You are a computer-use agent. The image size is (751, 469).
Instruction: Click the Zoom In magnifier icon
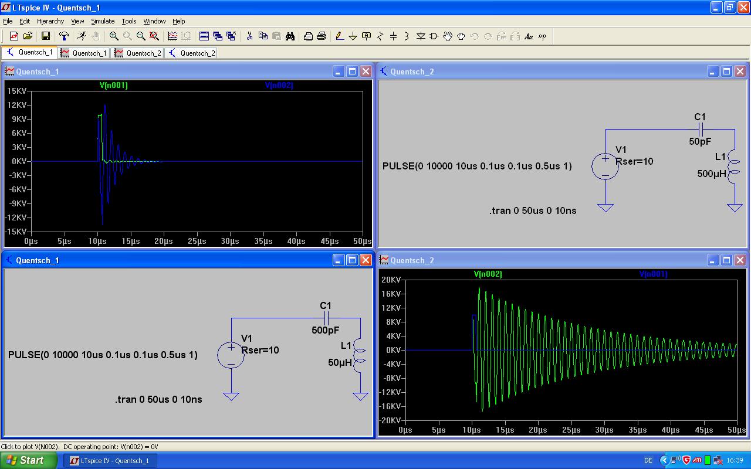click(x=114, y=36)
